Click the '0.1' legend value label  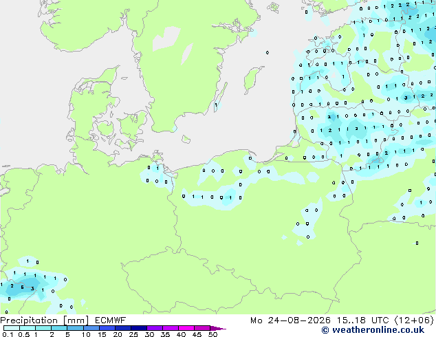[8, 334]
